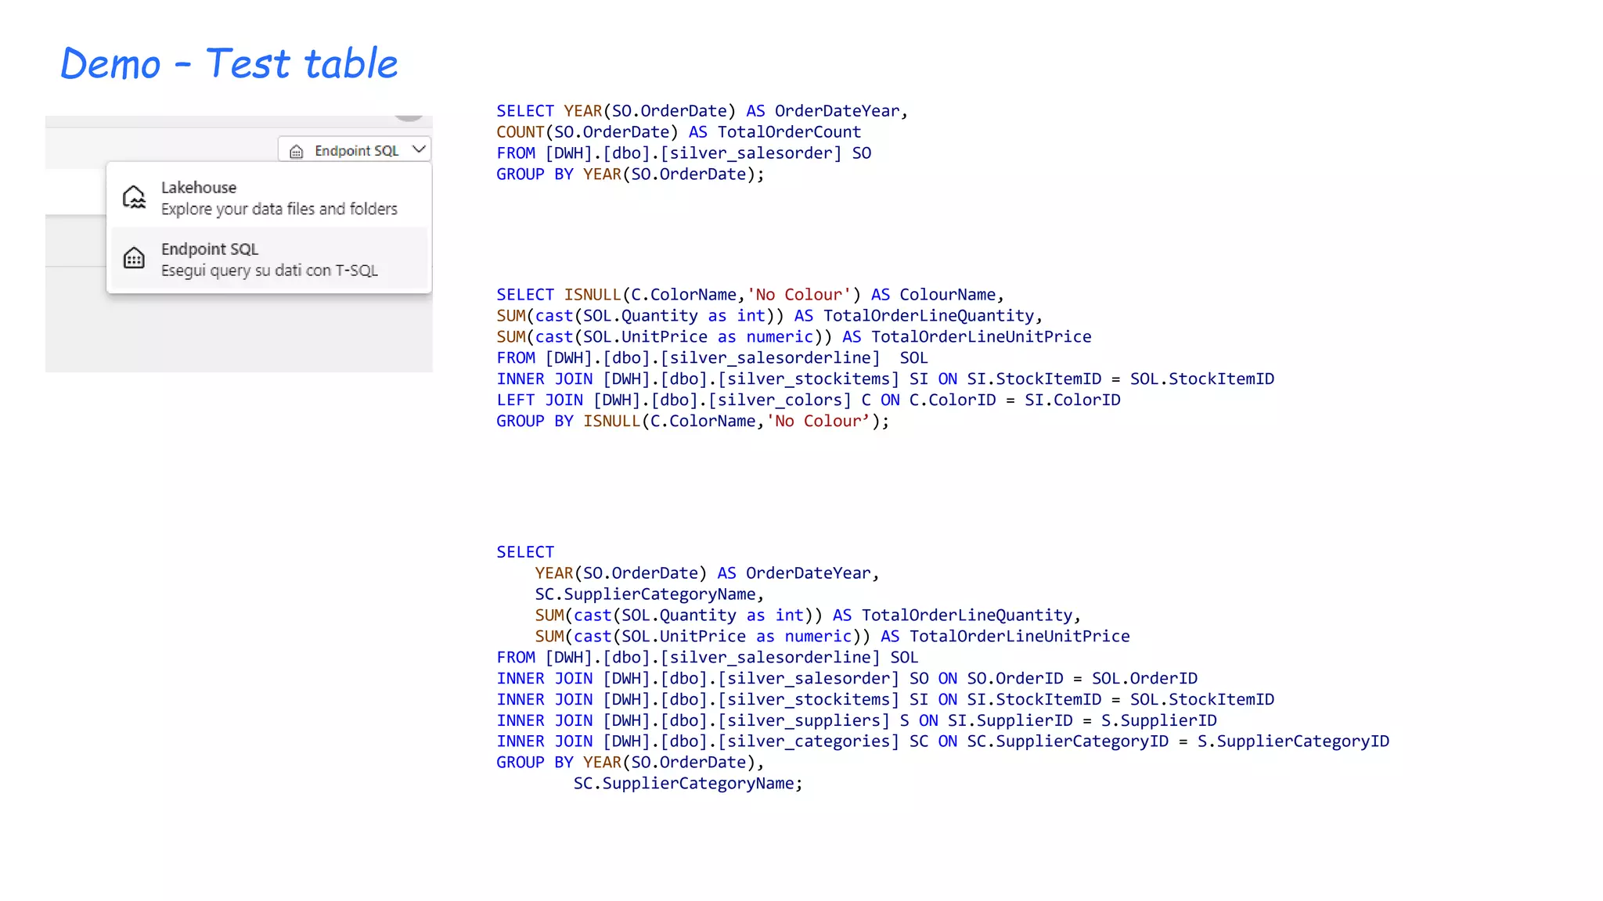
Task: Select the Lakehouse menu option
Action: tap(269, 198)
